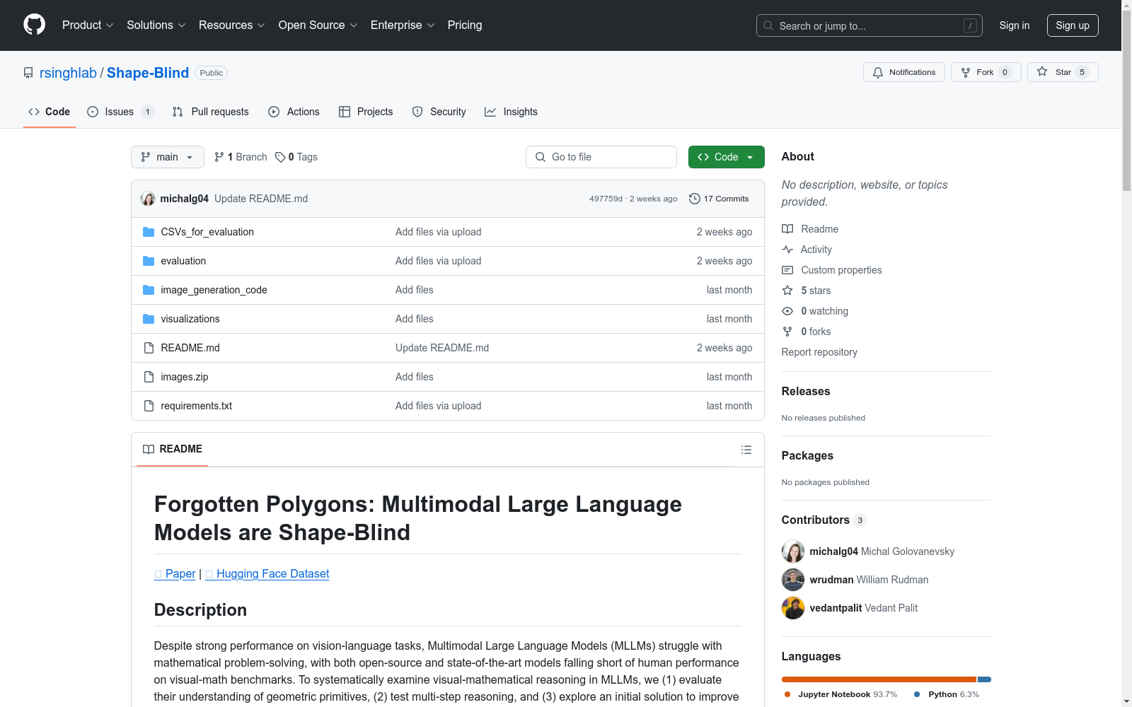Viewport: 1132px width, 707px height.
Task: Switch to the Security tab
Action: [x=439, y=112]
